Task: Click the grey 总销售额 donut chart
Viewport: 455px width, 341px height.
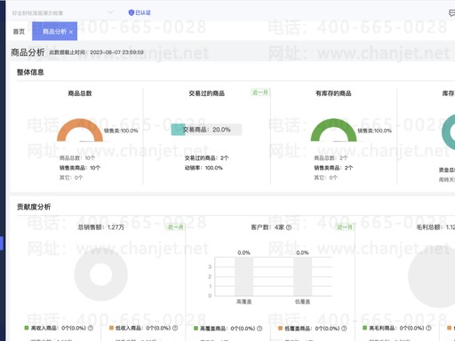Action: click(x=101, y=274)
